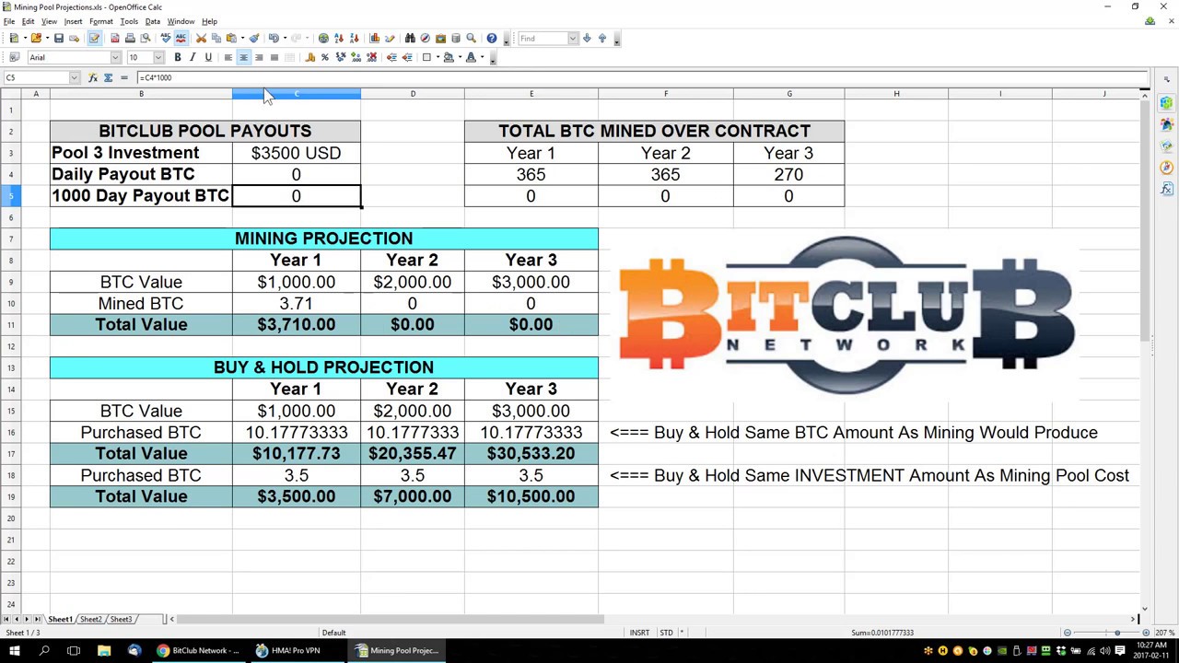
Task: Switch to the Sheet3 tab
Action: pyautogui.click(x=121, y=620)
